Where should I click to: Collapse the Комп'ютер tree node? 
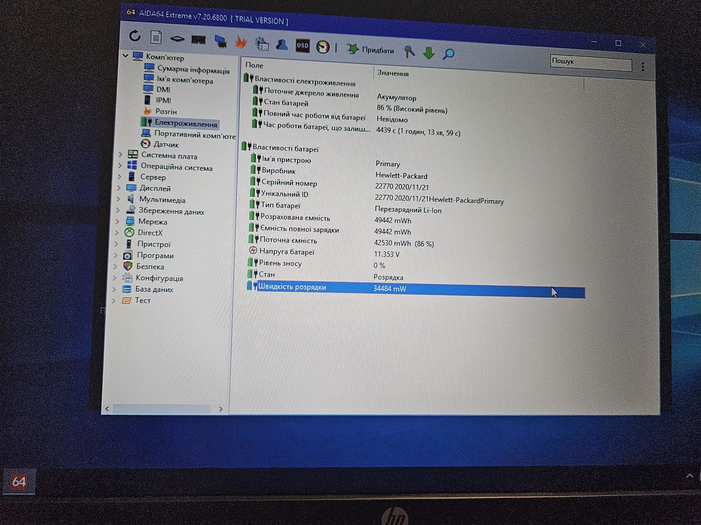pos(125,55)
